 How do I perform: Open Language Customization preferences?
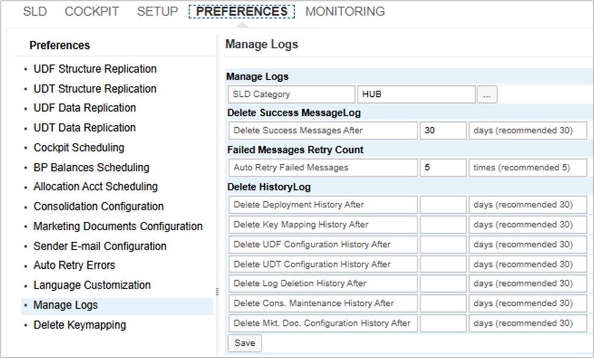coord(92,285)
